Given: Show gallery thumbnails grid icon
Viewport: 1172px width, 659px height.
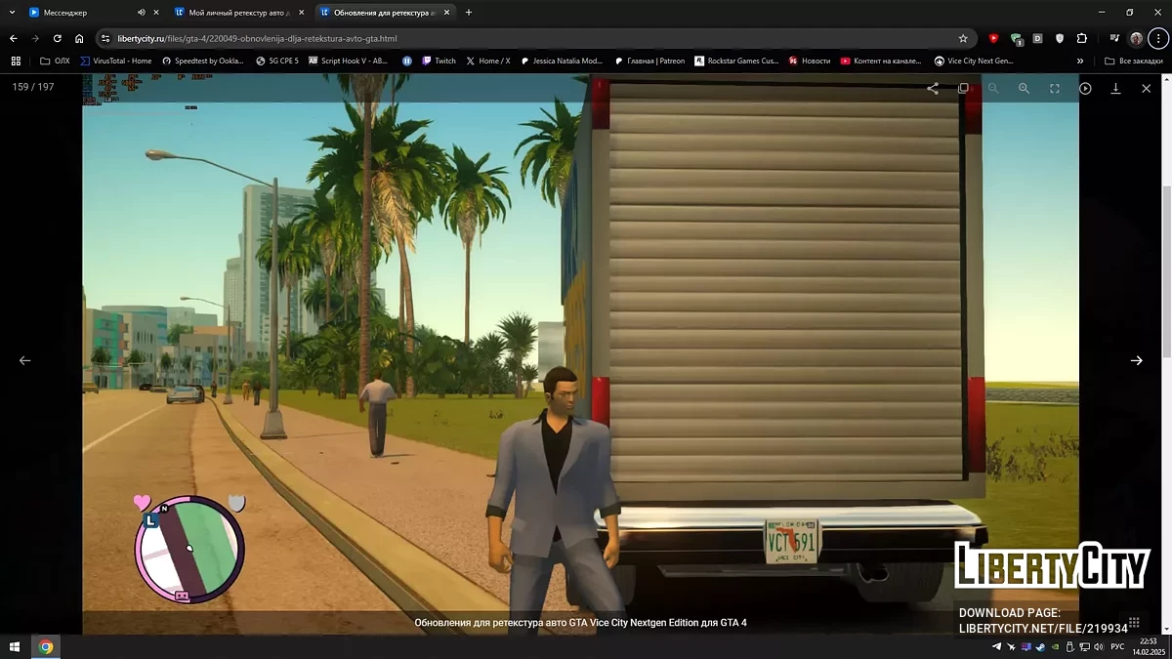Looking at the screenshot, I should tap(963, 88).
